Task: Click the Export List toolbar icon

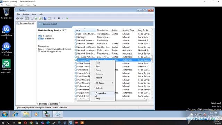Action: coord(40,18)
